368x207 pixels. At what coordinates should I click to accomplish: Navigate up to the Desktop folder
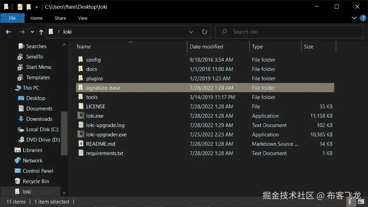coord(41,31)
